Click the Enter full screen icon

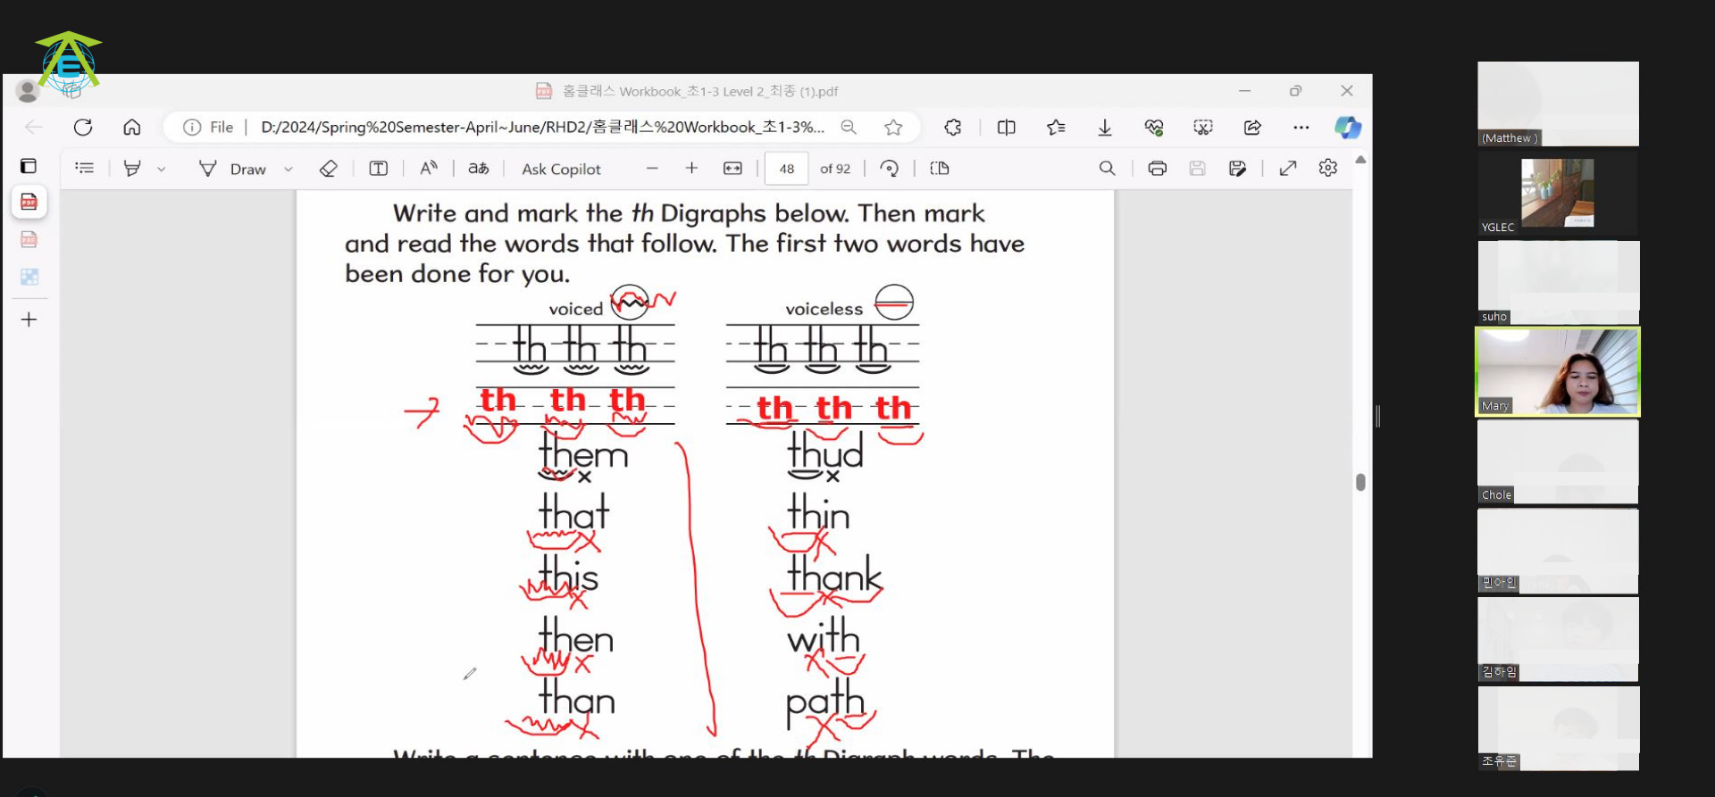pyautogui.click(x=1288, y=168)
